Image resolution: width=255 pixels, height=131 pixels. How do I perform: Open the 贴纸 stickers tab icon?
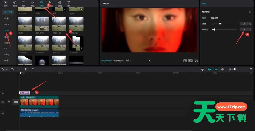[33, 3]
